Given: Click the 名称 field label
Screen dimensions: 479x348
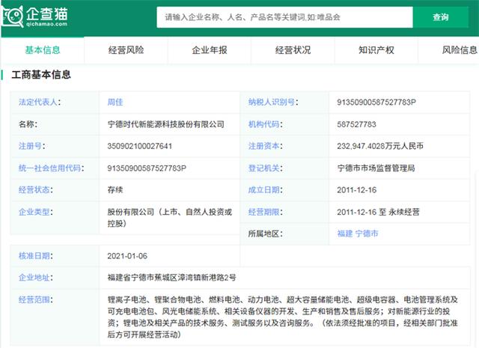Looking at the screenshot, I should (x=28, y=124).
